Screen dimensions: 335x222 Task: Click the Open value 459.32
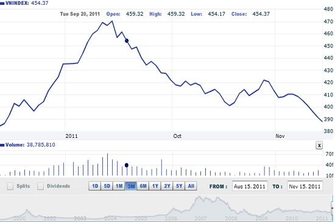(x=135, y=14)
